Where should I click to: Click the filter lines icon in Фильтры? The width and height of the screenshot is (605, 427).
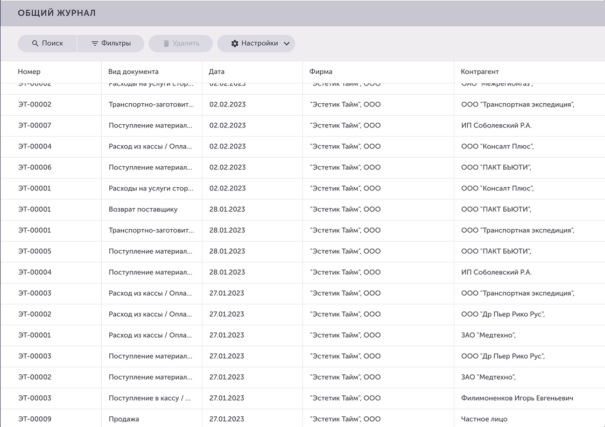[95, 44]
